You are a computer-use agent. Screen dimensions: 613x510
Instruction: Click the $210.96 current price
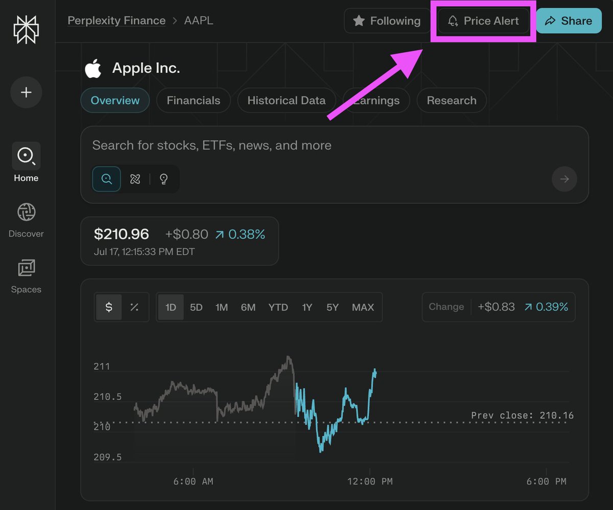[122, 235]
